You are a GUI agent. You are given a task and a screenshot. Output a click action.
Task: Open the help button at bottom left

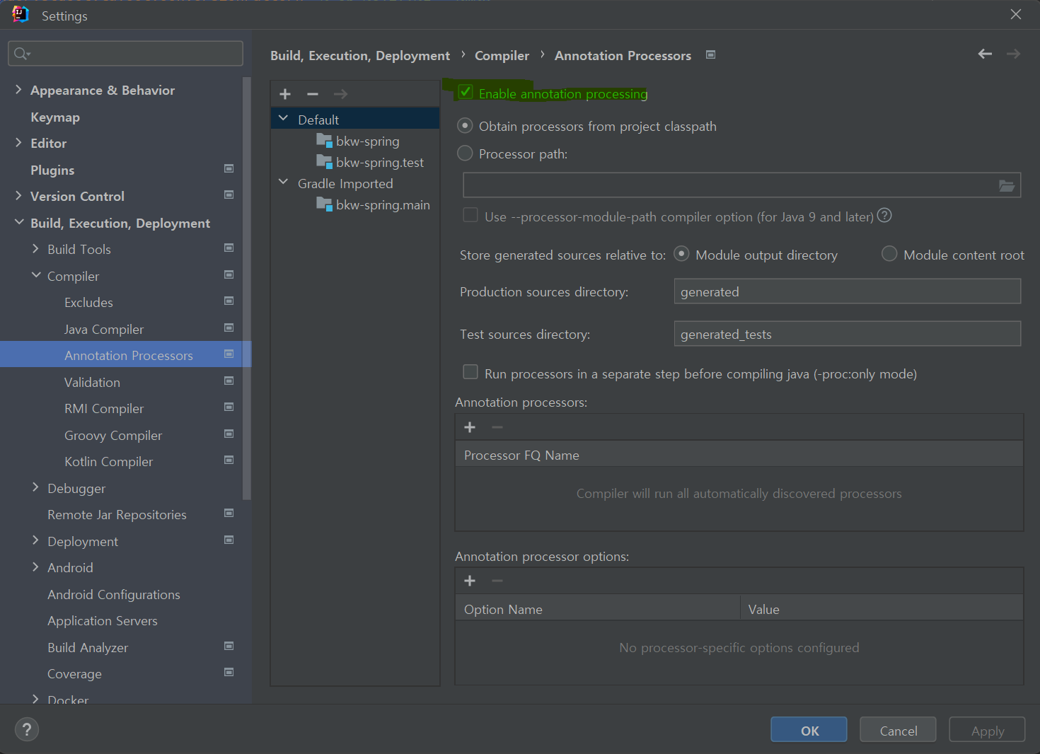tap(27, 729)
